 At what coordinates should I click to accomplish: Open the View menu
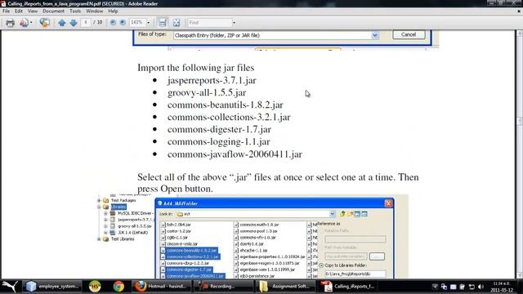(x=33, y=11)
